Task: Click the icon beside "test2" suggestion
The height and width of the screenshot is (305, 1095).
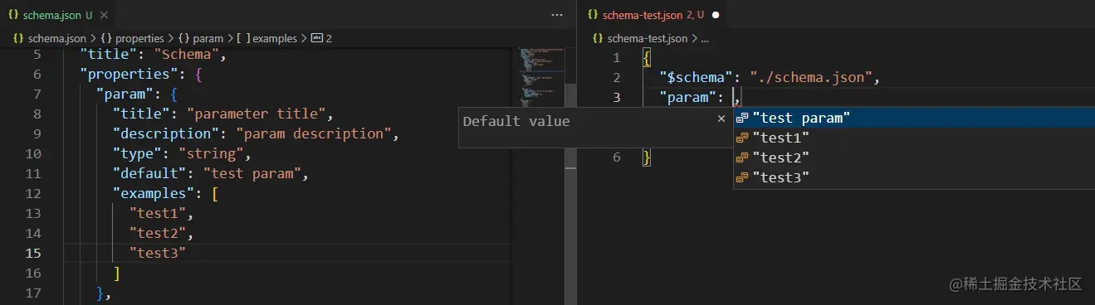Action: click(743, 158)
